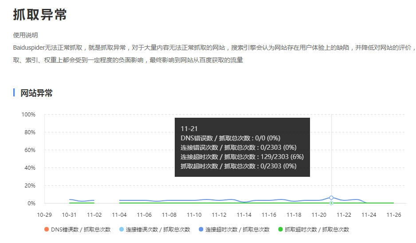The image size is (416, 243).
Task: Select the 10-29 date on the x-axis
Action: tap(44, 215)
